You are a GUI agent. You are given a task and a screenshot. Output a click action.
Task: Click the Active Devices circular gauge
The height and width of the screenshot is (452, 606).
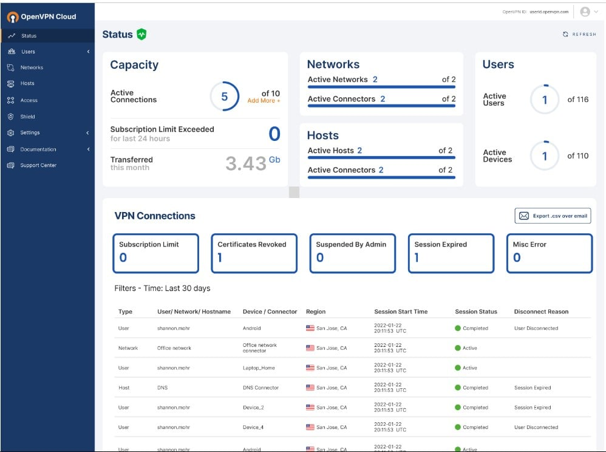[x=545, y=156]
